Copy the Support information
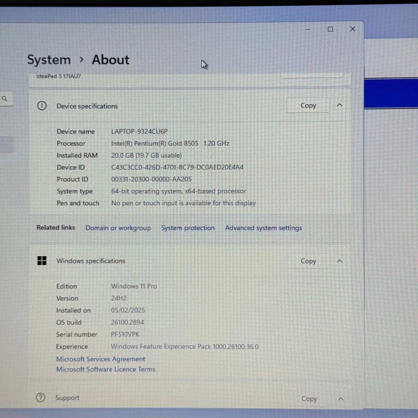Screen dimensions: 418x418 click(x=309, y=398)
